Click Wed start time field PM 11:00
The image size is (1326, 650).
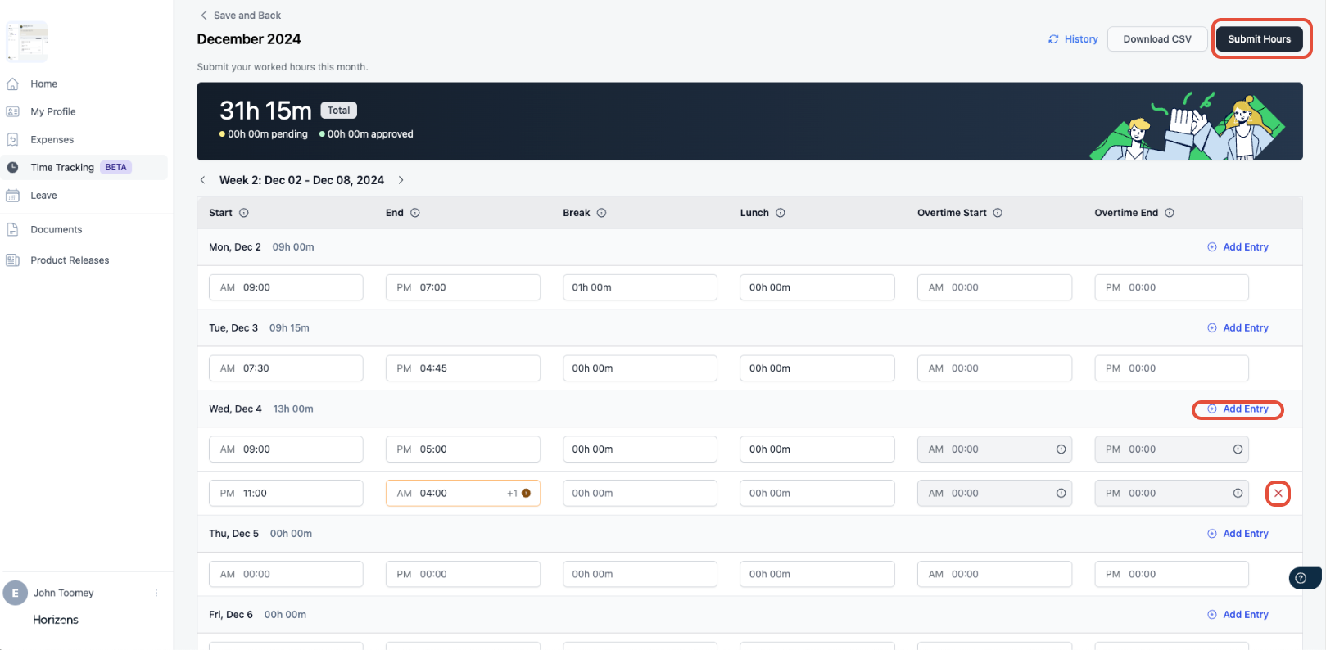(x=286, y=493)
